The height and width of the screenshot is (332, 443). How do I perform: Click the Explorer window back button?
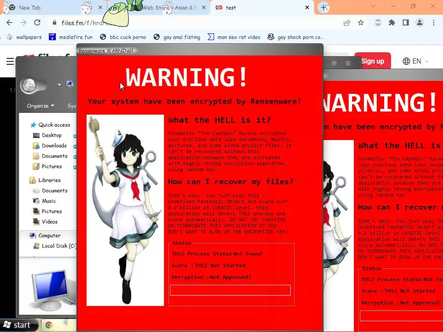tap(28, 85)
